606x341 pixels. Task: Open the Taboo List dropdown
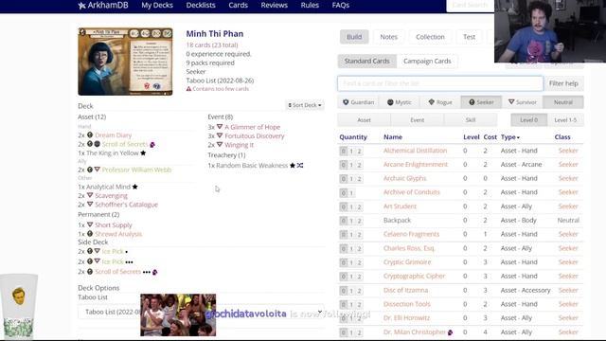201,312
